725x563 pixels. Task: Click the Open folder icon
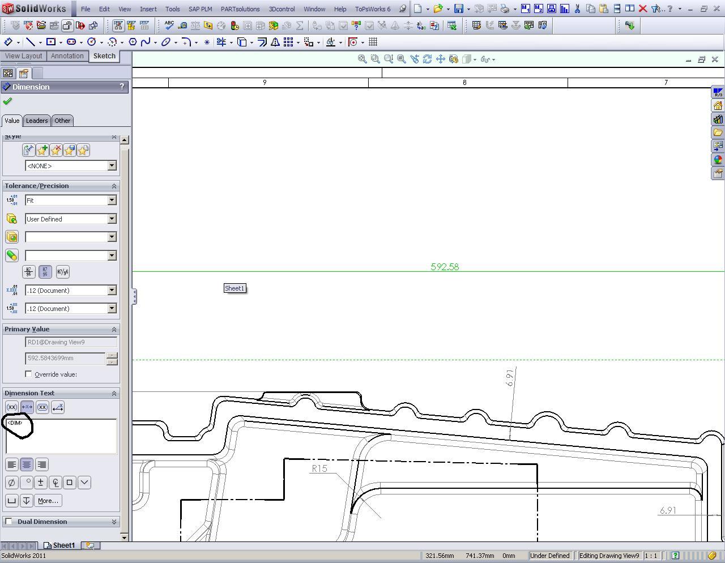(438, 9)
